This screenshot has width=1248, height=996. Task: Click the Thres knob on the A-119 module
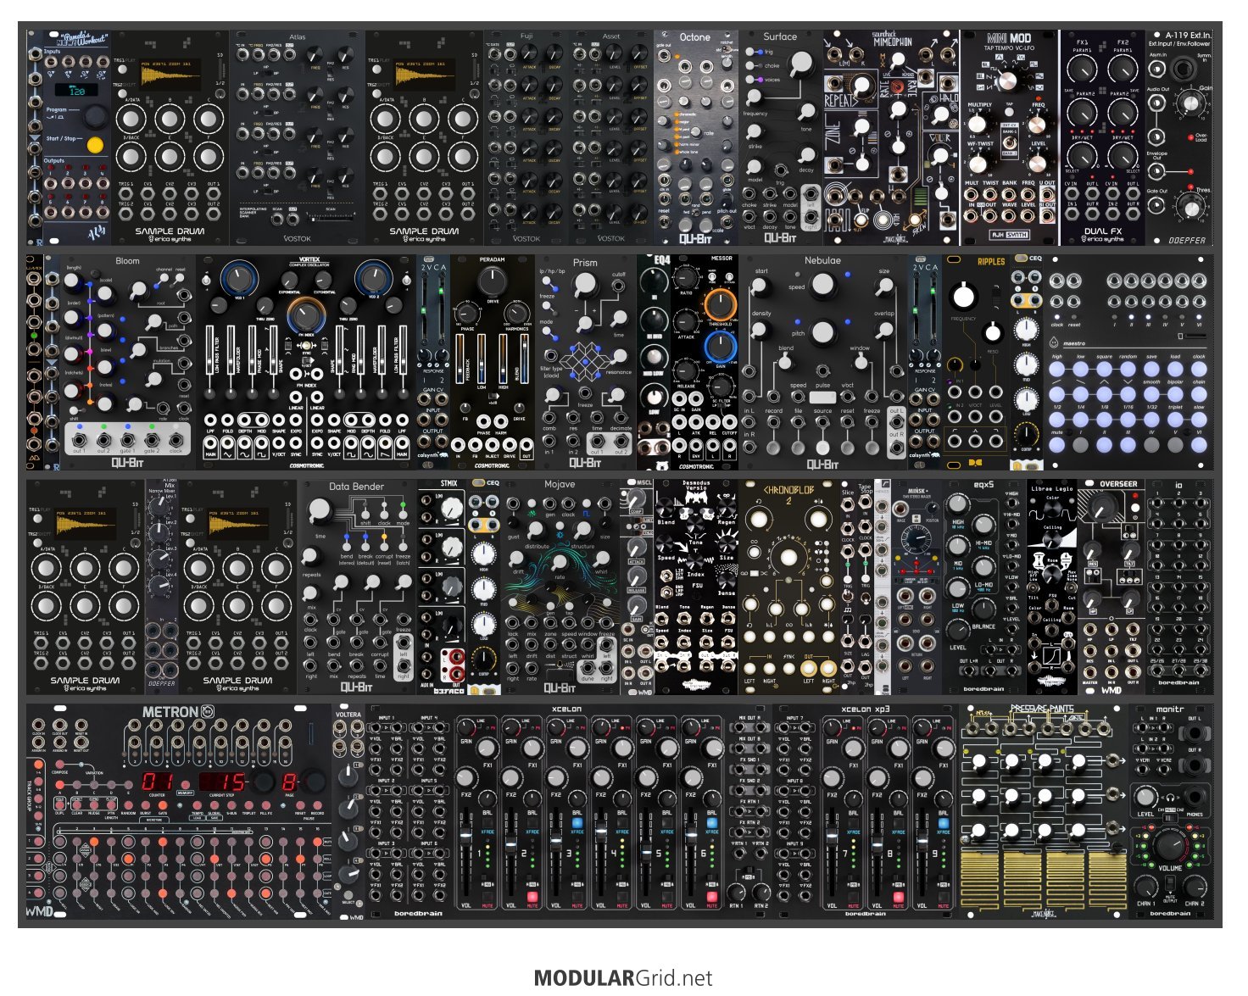(1191, 207)
